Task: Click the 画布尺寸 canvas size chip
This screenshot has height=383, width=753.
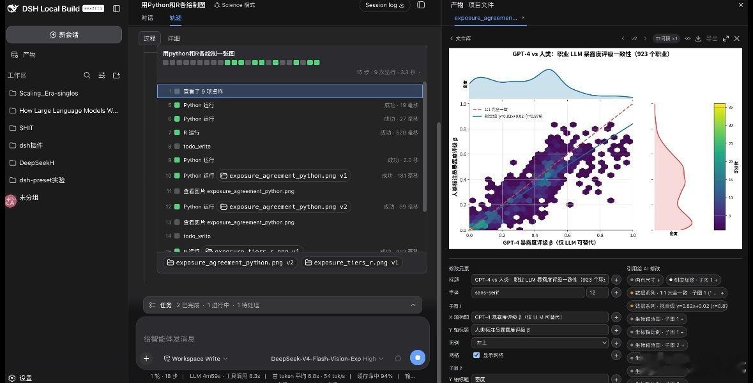Action: click(645, 280)
